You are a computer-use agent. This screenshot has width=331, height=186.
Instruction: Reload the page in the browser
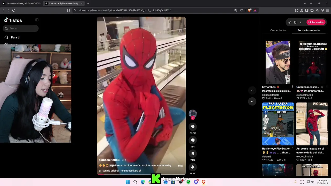14,10
